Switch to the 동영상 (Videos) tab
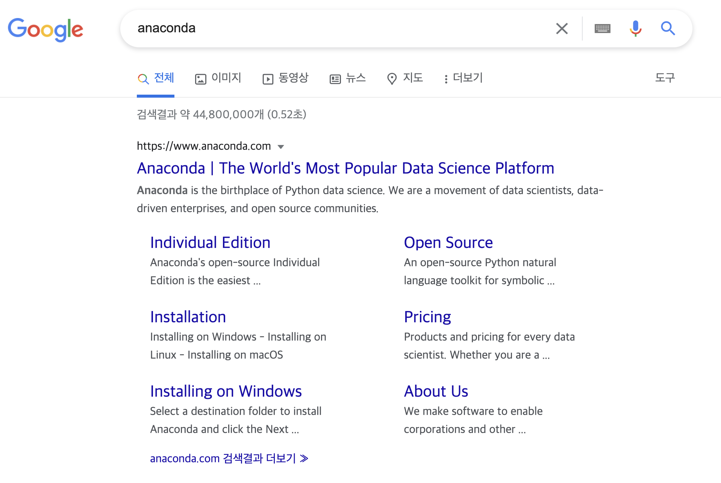The width and height of the screenshot is (721, 483). tap(285, 78)
